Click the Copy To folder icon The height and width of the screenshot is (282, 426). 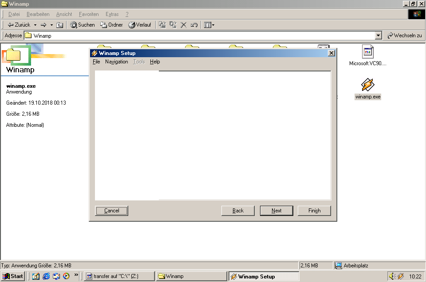173,25
